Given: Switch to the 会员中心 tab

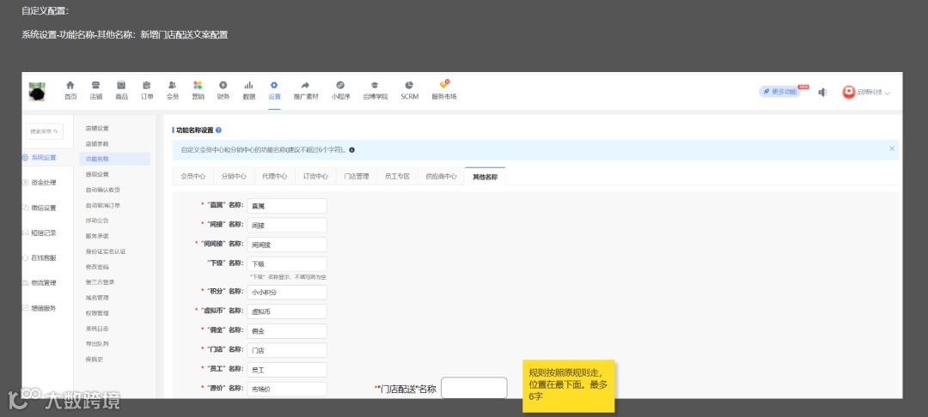Looking at the screenshot, I should pyautogui.click(x=193, y=176).
